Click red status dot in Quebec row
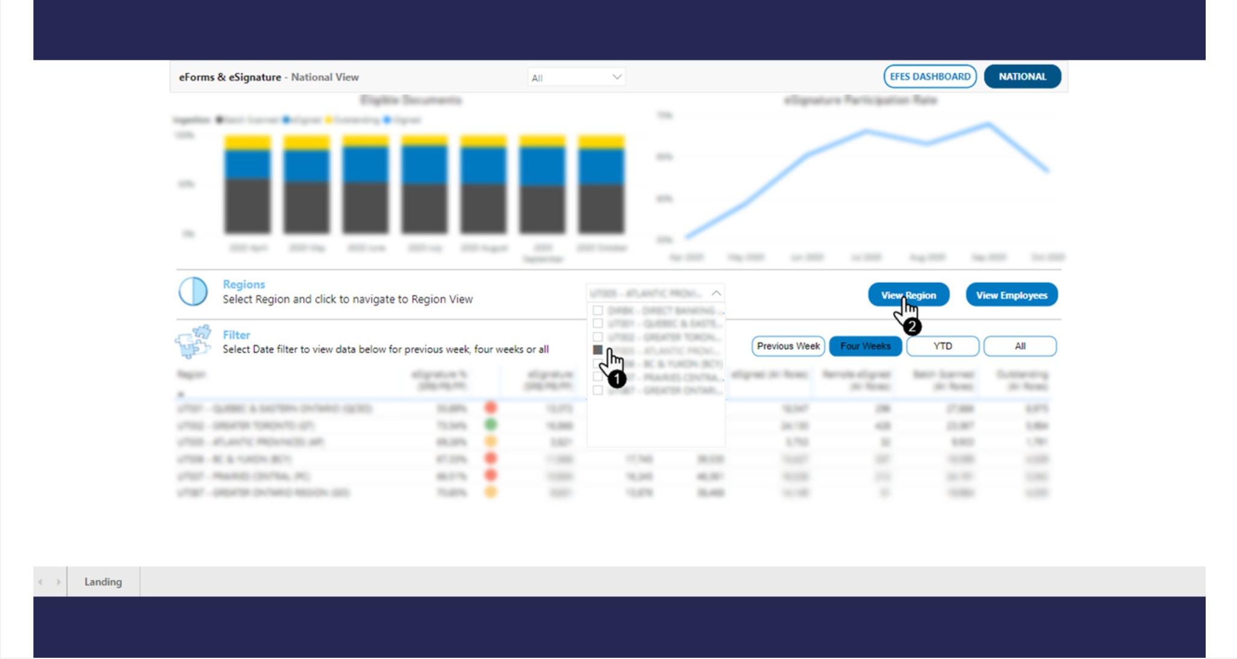 click(x=491, y=408)
